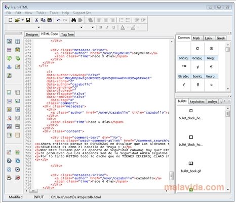
Task: Toggle underline formatting with the U button
Action: (x=114, y=27)
